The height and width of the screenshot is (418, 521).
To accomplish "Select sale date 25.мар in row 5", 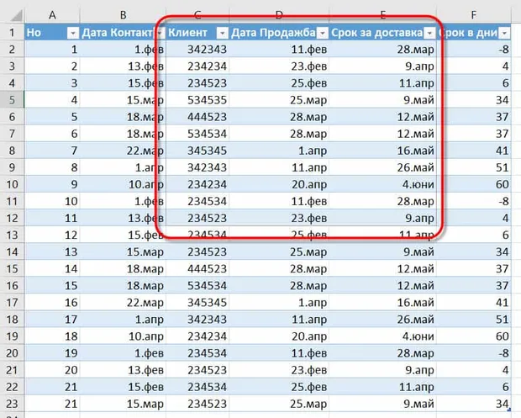I will click(279, 100).
